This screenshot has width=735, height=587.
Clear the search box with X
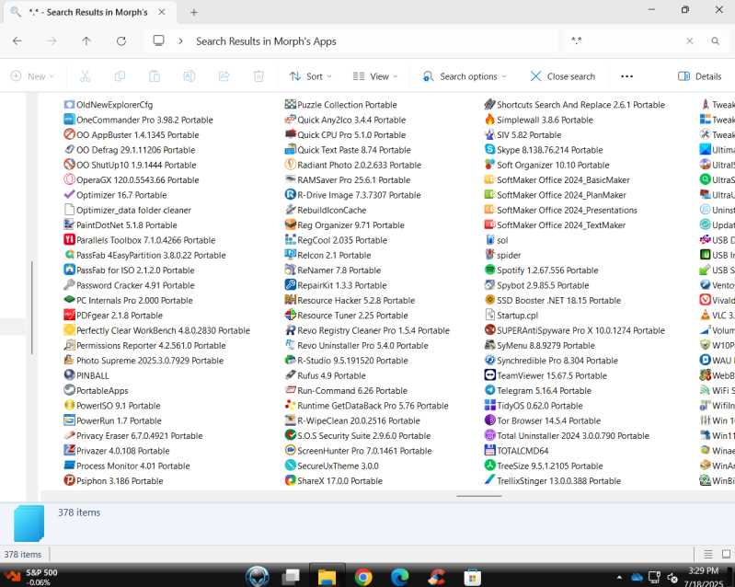click(690, 40)
